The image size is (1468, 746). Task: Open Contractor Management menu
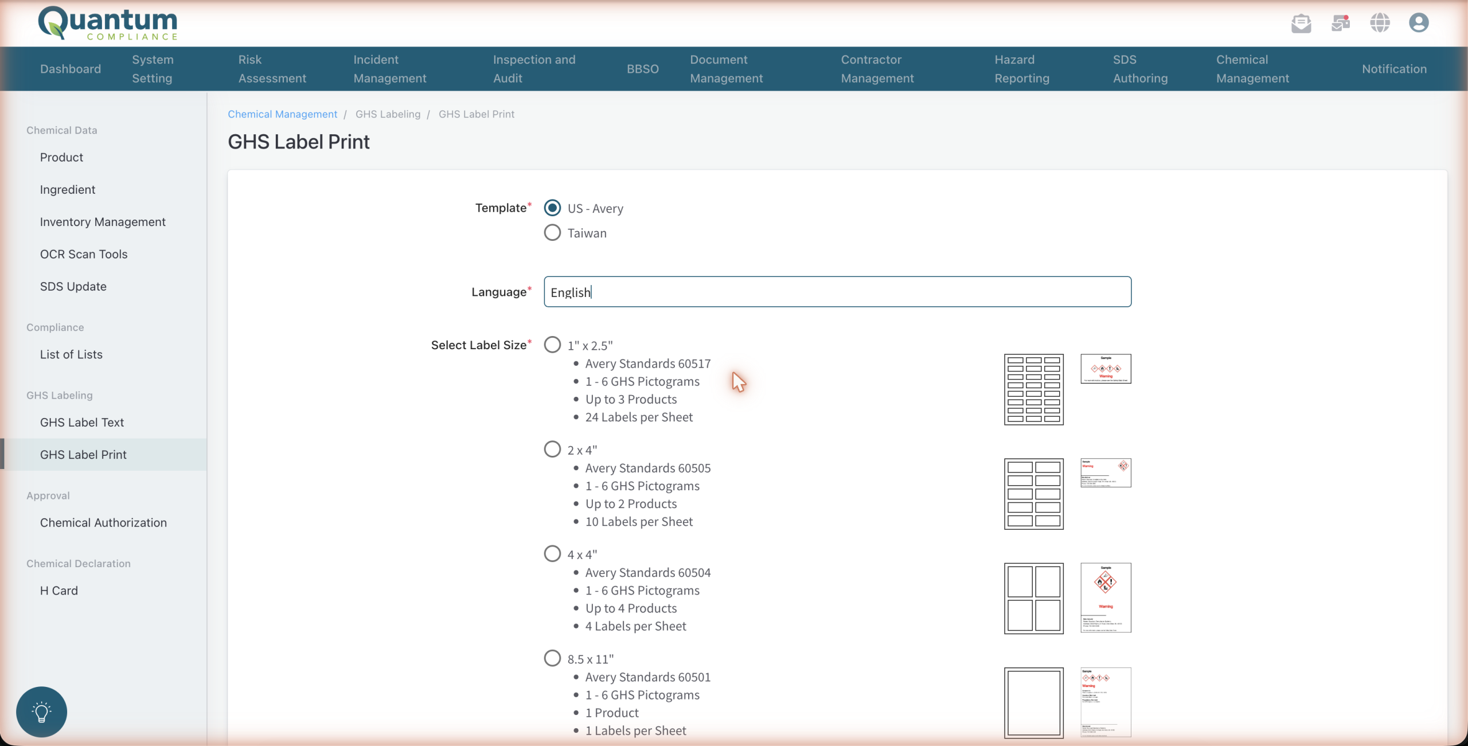(877, 69)
